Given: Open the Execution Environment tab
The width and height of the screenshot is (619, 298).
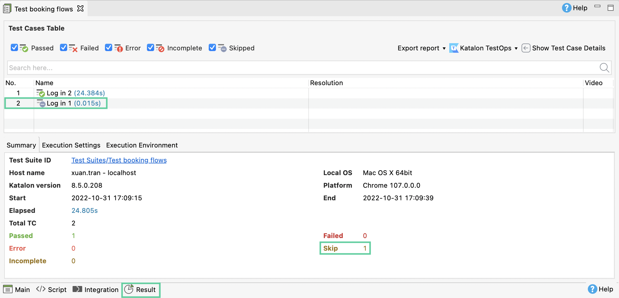Looking at the screenshot, I should pyautogui.click(x=142, y=145).
